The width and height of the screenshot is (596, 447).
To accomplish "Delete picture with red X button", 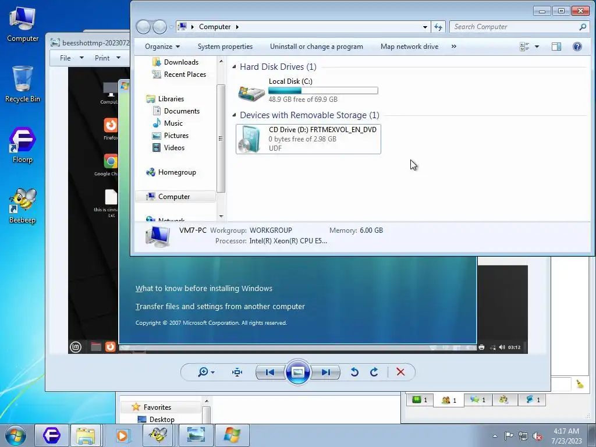I will click(400, 372).
